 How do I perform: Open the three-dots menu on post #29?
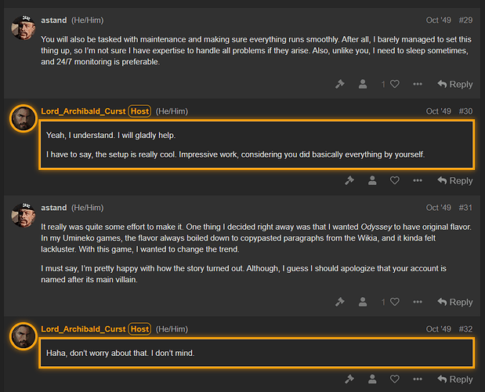[418, 84]
